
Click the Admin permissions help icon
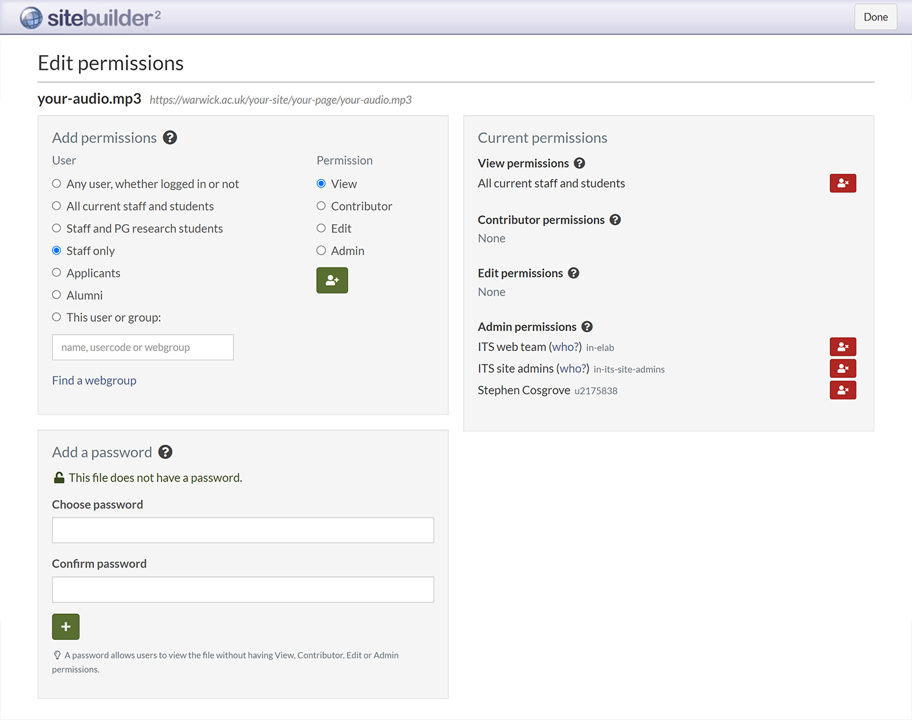click(587, 326)
